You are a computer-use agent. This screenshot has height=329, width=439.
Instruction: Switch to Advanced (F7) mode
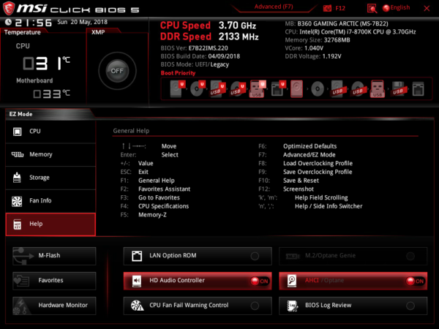274,7
